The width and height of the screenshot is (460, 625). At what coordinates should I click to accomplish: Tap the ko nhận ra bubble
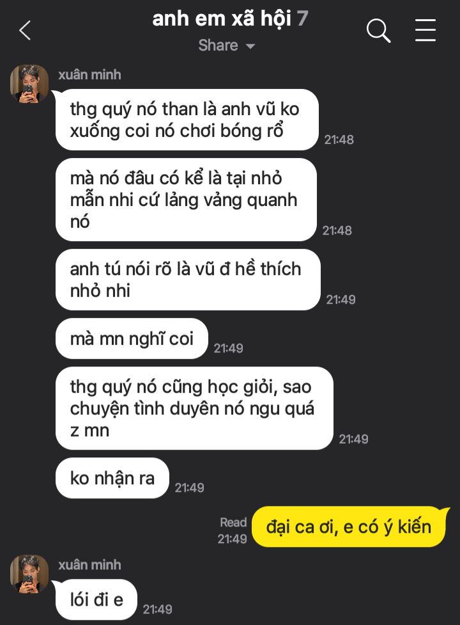click(112, 478)
